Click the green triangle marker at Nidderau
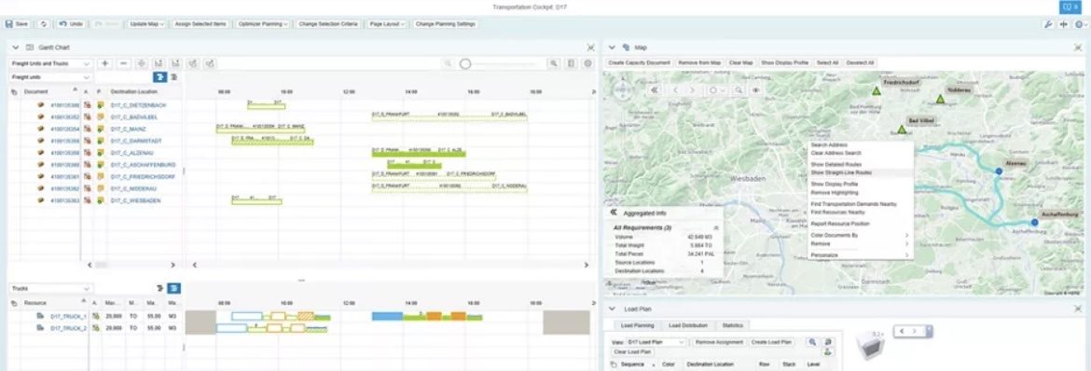The image size is (1091, 371). pyautogui.click(x=940, y=100)
